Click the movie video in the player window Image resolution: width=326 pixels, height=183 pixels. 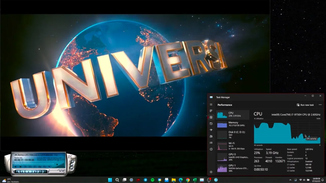[x=135, y=75]
